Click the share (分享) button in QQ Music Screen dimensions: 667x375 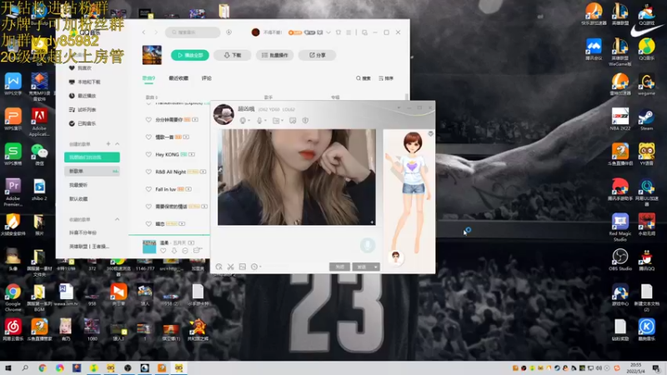coord(318,55)
